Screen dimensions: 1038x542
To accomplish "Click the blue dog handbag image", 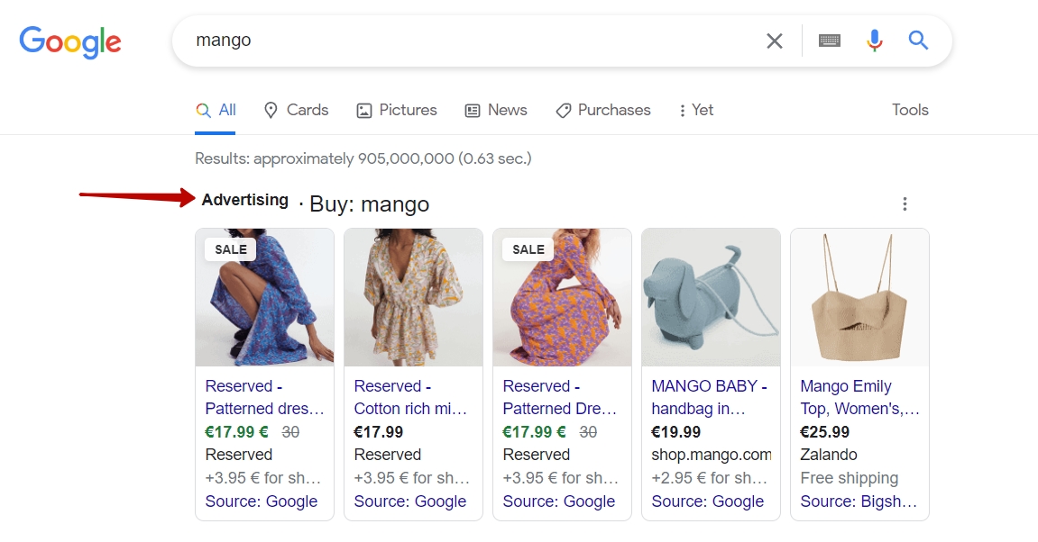I will (711, 297).
